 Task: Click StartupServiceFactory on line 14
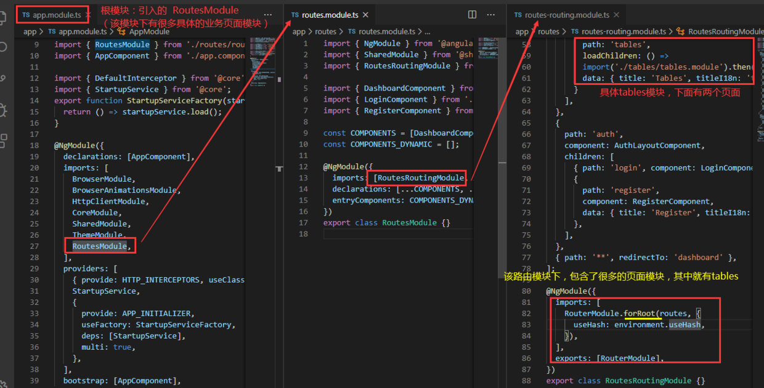click(174, 100)
